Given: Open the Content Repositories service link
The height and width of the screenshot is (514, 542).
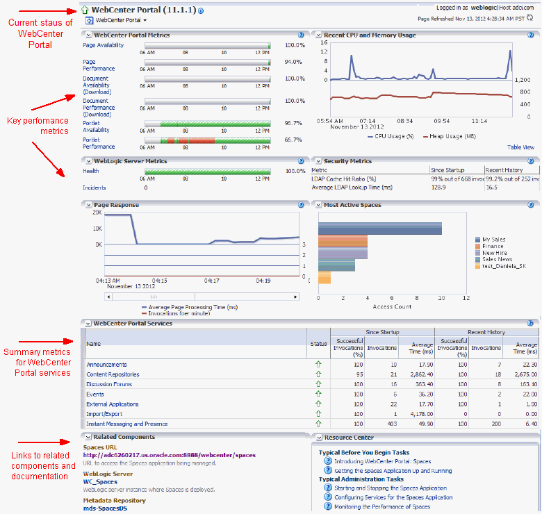Looking at the screenshot, I should (113, 374).
